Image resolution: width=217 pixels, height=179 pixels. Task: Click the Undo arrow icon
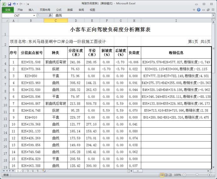point(14,4)
